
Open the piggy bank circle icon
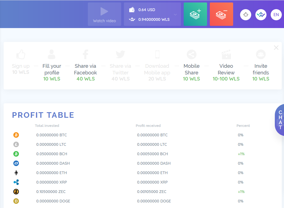pyautogui.click(x=246, y=15)
